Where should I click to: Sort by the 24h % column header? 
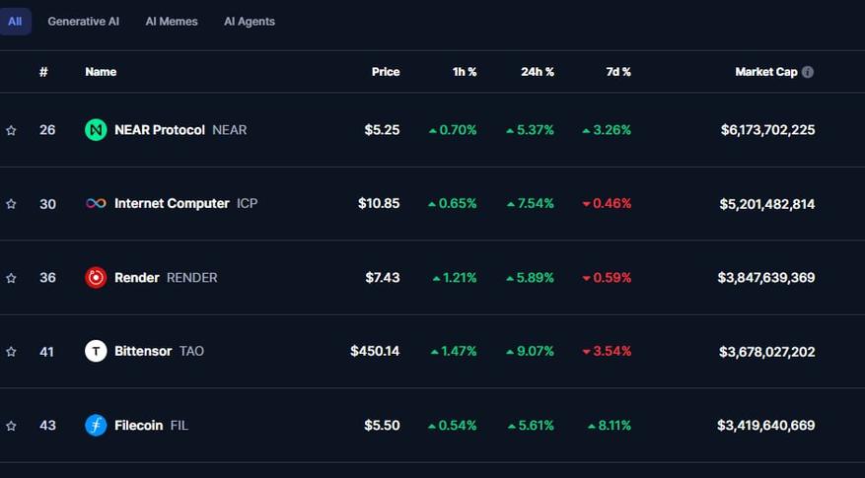point(538,72)
